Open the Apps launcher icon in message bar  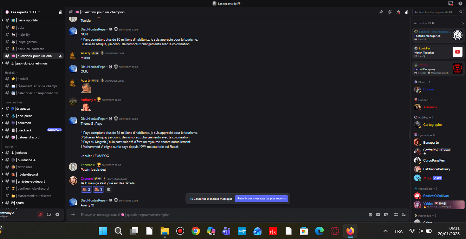(x=396, y=214)
